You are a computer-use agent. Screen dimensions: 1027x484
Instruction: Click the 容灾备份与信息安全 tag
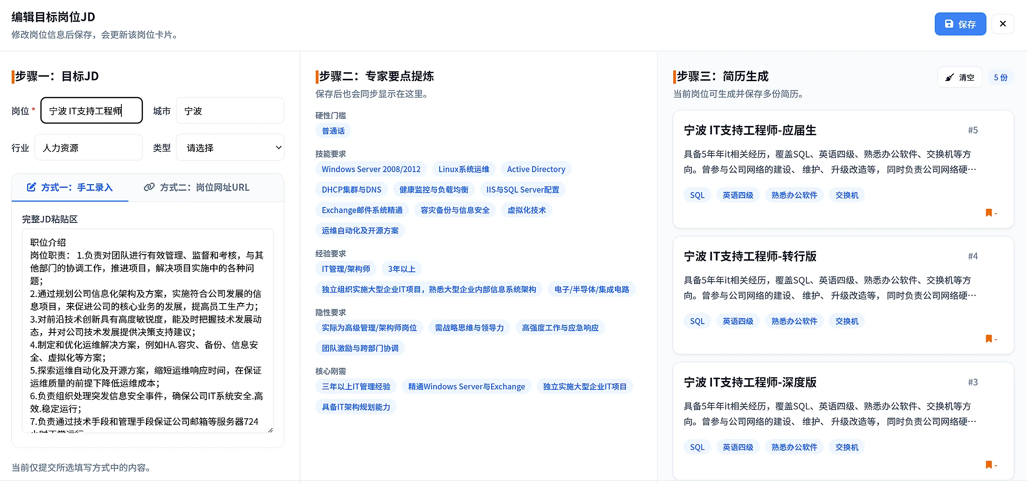(455, 210)
